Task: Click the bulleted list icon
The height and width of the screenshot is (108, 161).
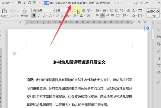Action: pos(98,10)
